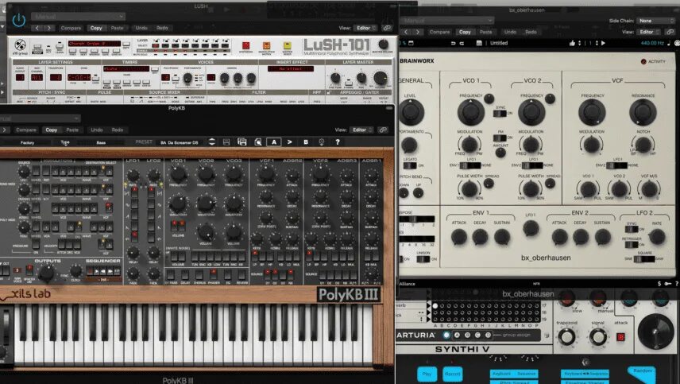Click Redo in the bx_oberhausen header
680x384 pixels.
531,32
